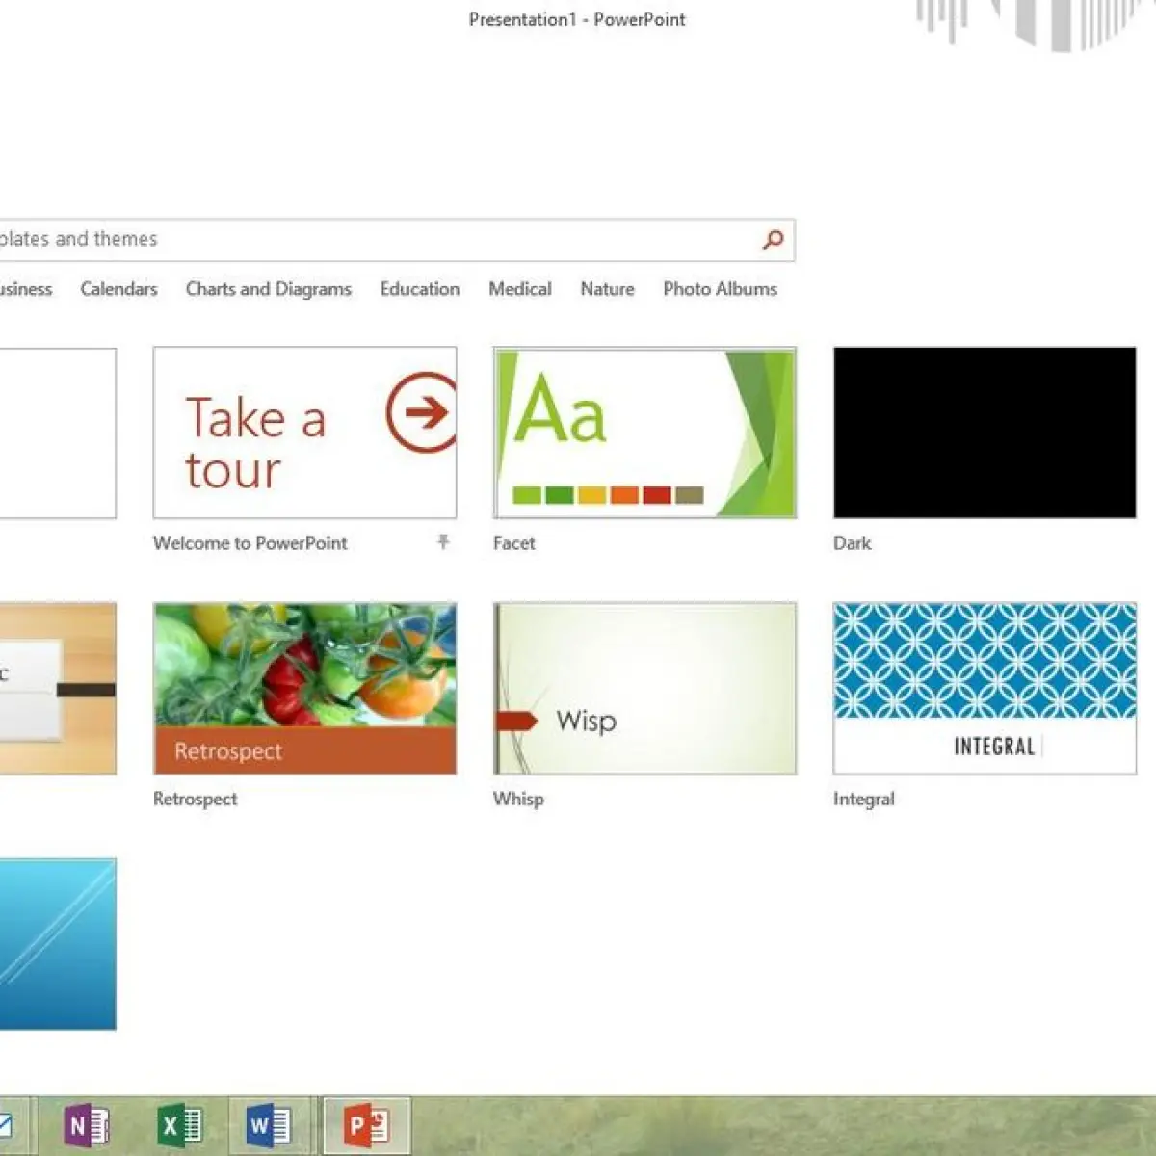Viewport: 1156px width, 1156px height.
Task: Select the Facet theme thumbnail
Action: (x=644, y=433)
